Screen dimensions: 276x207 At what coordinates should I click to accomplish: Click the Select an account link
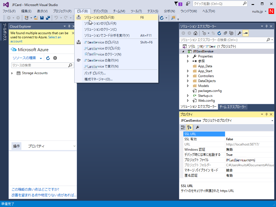click(36, 39)
